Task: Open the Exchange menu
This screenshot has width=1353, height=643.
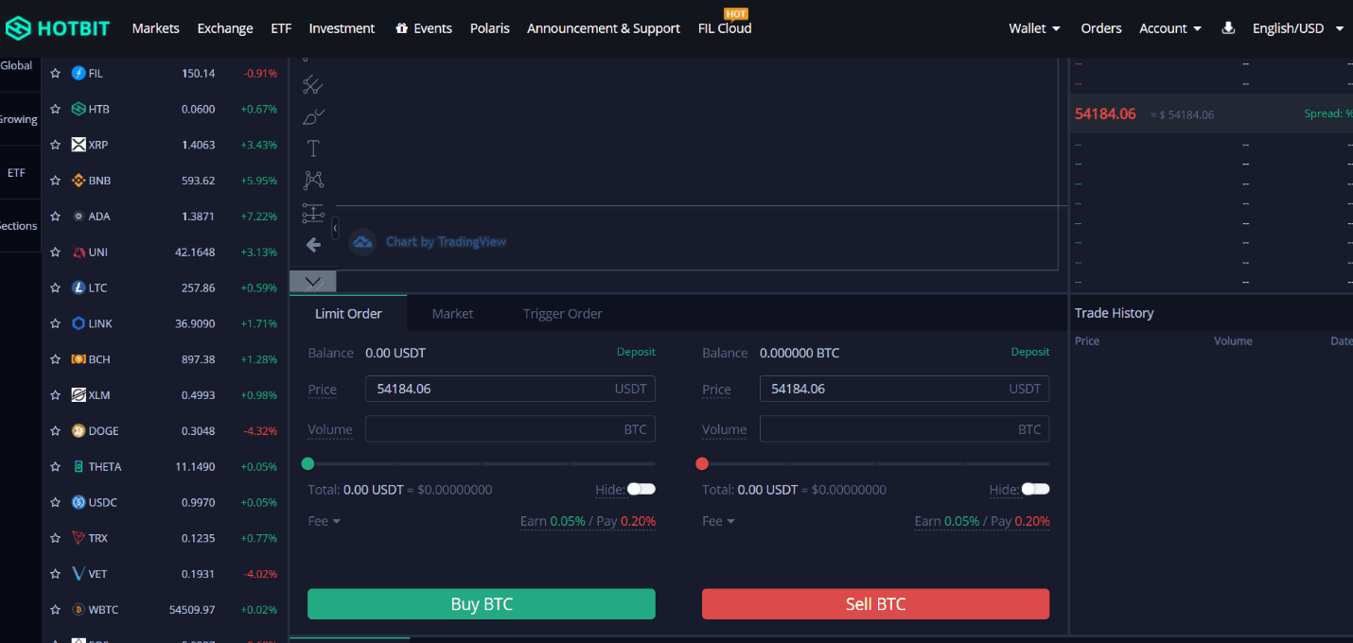Action: [x=225, y=28]
